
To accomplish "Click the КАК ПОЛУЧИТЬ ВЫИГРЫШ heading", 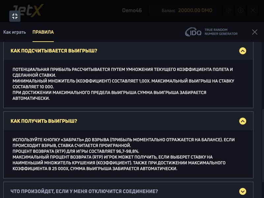I will [x=44, y=121].
